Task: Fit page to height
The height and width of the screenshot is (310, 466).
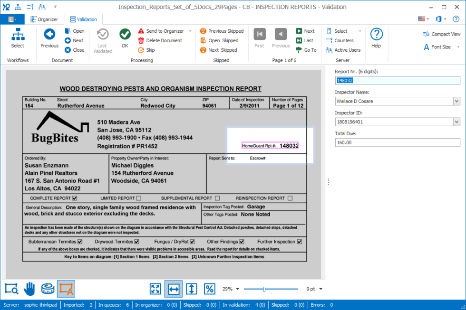Action: 192,289
